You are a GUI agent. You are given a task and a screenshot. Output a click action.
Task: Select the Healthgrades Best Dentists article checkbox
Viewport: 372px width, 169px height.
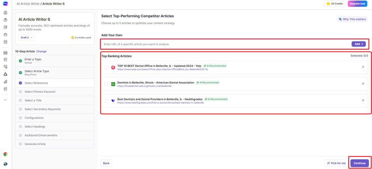click(x=106, y=101)
